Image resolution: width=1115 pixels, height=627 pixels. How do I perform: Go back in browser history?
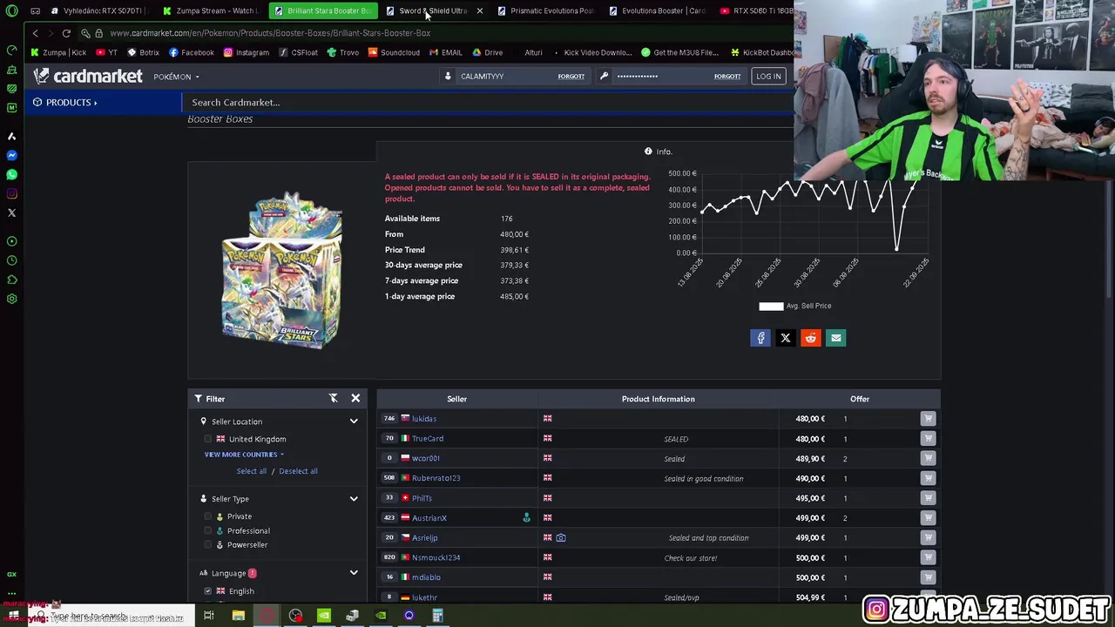tap(35, 33)
